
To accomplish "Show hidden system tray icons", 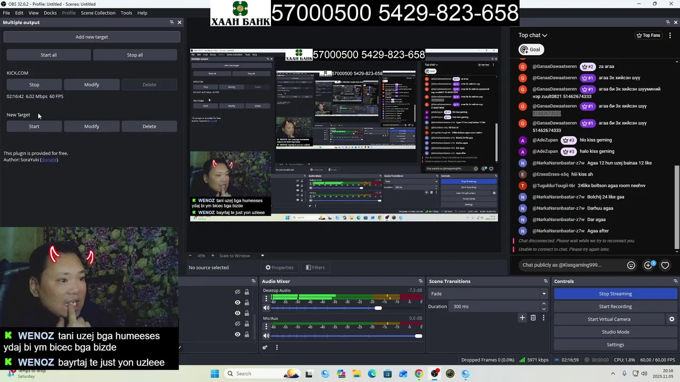I will [x=612, y=374].
